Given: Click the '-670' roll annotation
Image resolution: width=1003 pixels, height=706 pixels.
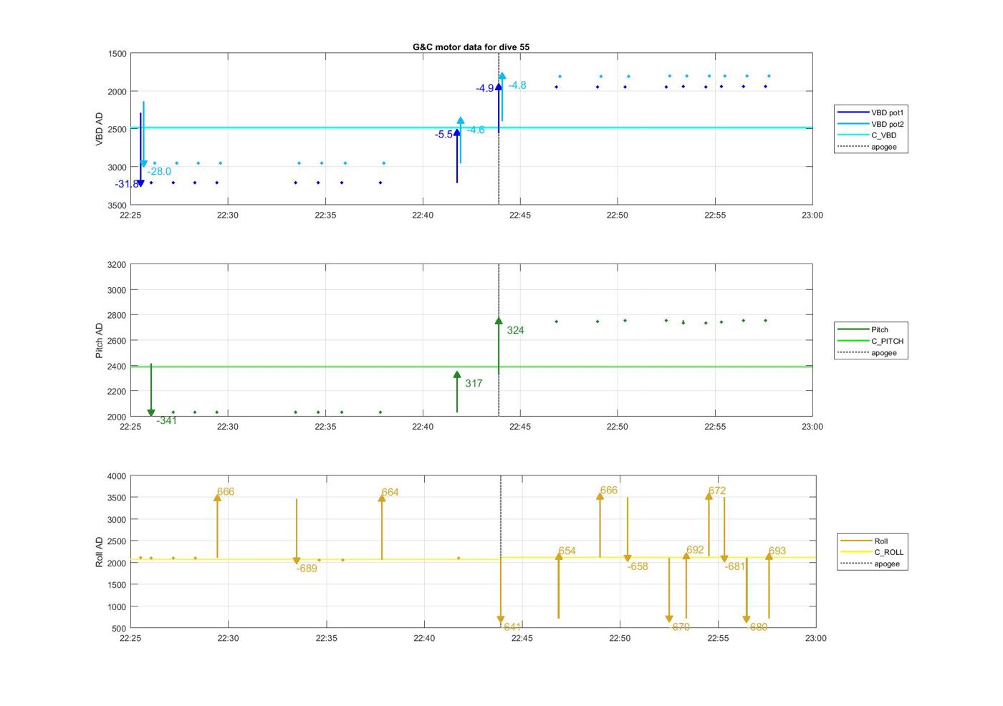Looking at the screenshot, I should point(679,627).
